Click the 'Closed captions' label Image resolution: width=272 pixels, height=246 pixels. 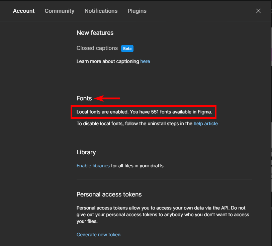tap(97, 48)
